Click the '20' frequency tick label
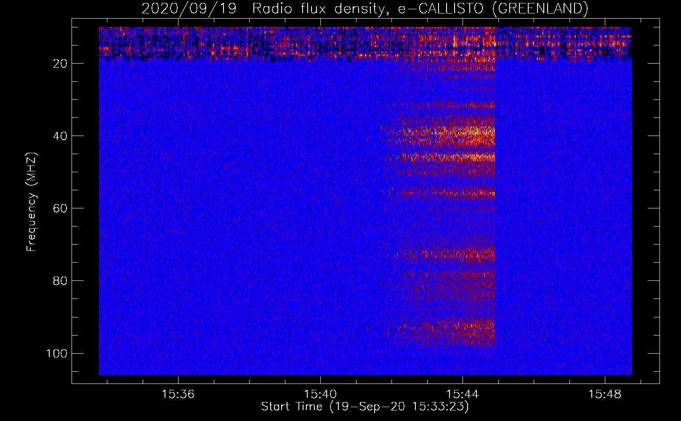The width and height of the screenshot is (681, 421). pos(60,64)
